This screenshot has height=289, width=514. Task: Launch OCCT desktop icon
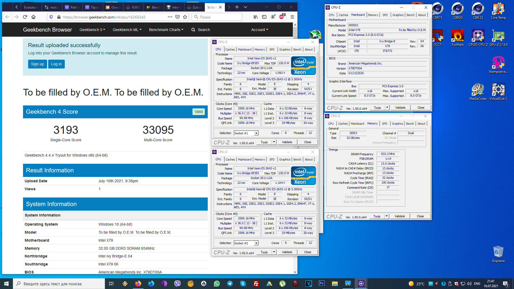pyautogui.click(x=437, y=38)
